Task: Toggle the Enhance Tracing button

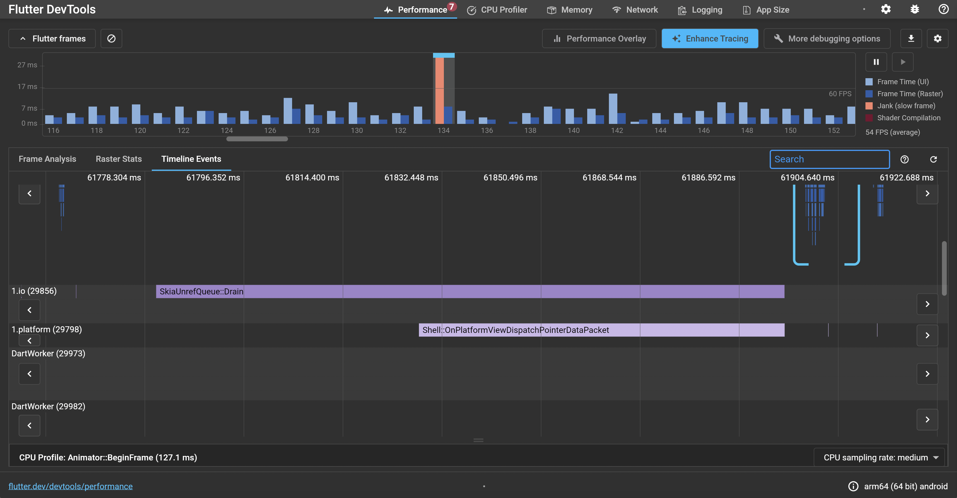Action: pyautogui.click(x=709, y=38)
